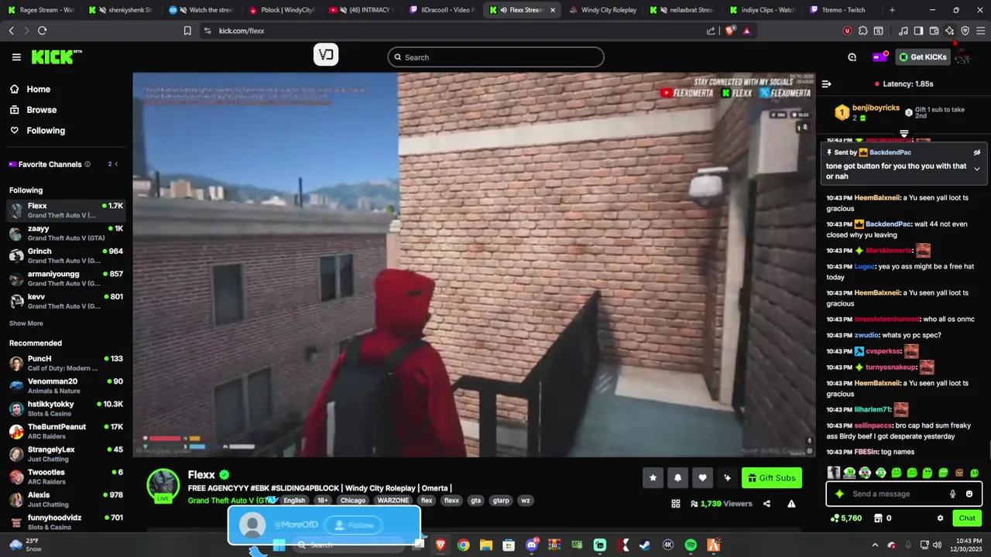This screenshot has height=557, width=991.
Task: Click the address bar kick.com/flexx
Action: pyautogui.click(x=242, y=31)
